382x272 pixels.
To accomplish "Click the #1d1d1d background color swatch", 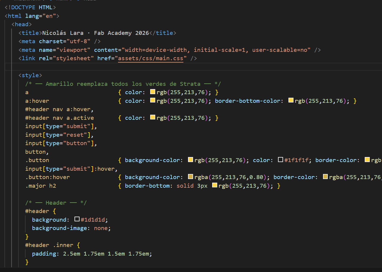I will click(x=77, y=220).
